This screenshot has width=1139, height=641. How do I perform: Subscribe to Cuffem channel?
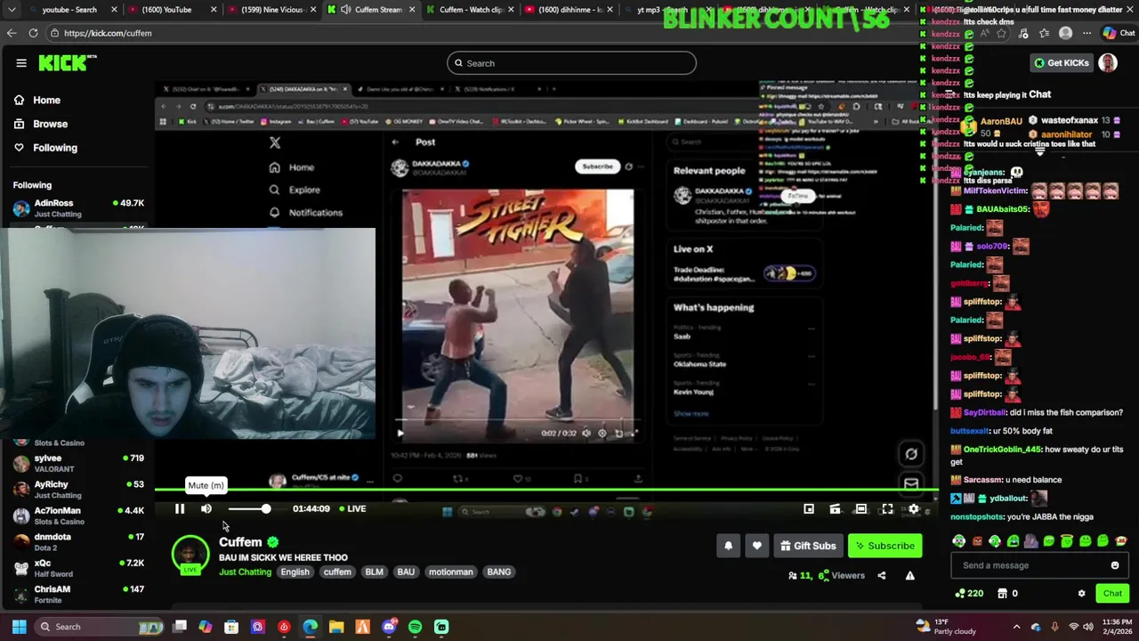click(885, 546)
